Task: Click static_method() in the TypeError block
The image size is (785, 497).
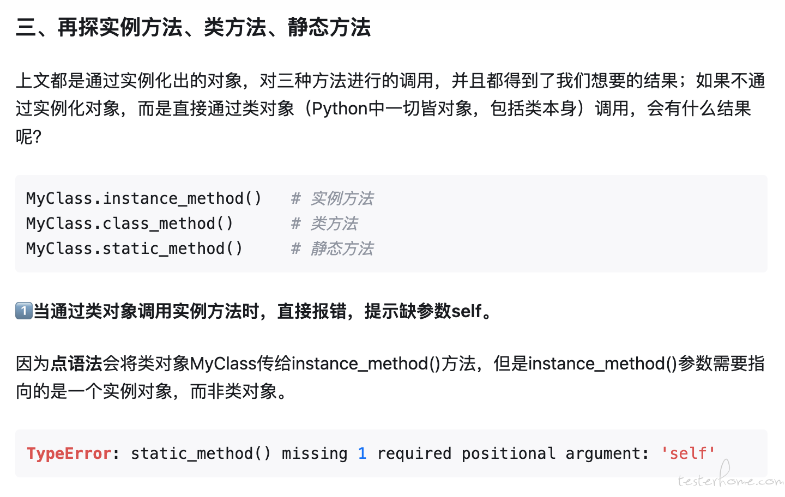Action: click(201, 453)
